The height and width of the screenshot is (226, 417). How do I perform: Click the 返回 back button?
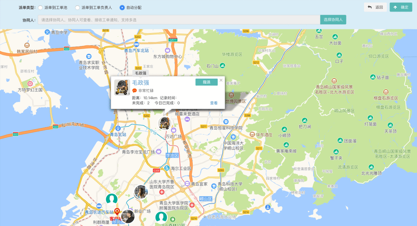[375, 7]
